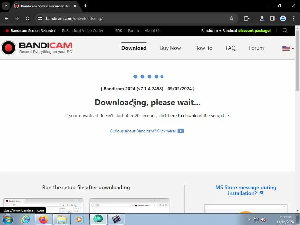Image resolution: width=300 pixels, height=225 pixels.
Task: Click the discount package promotion link
Action: pos(236,30)
